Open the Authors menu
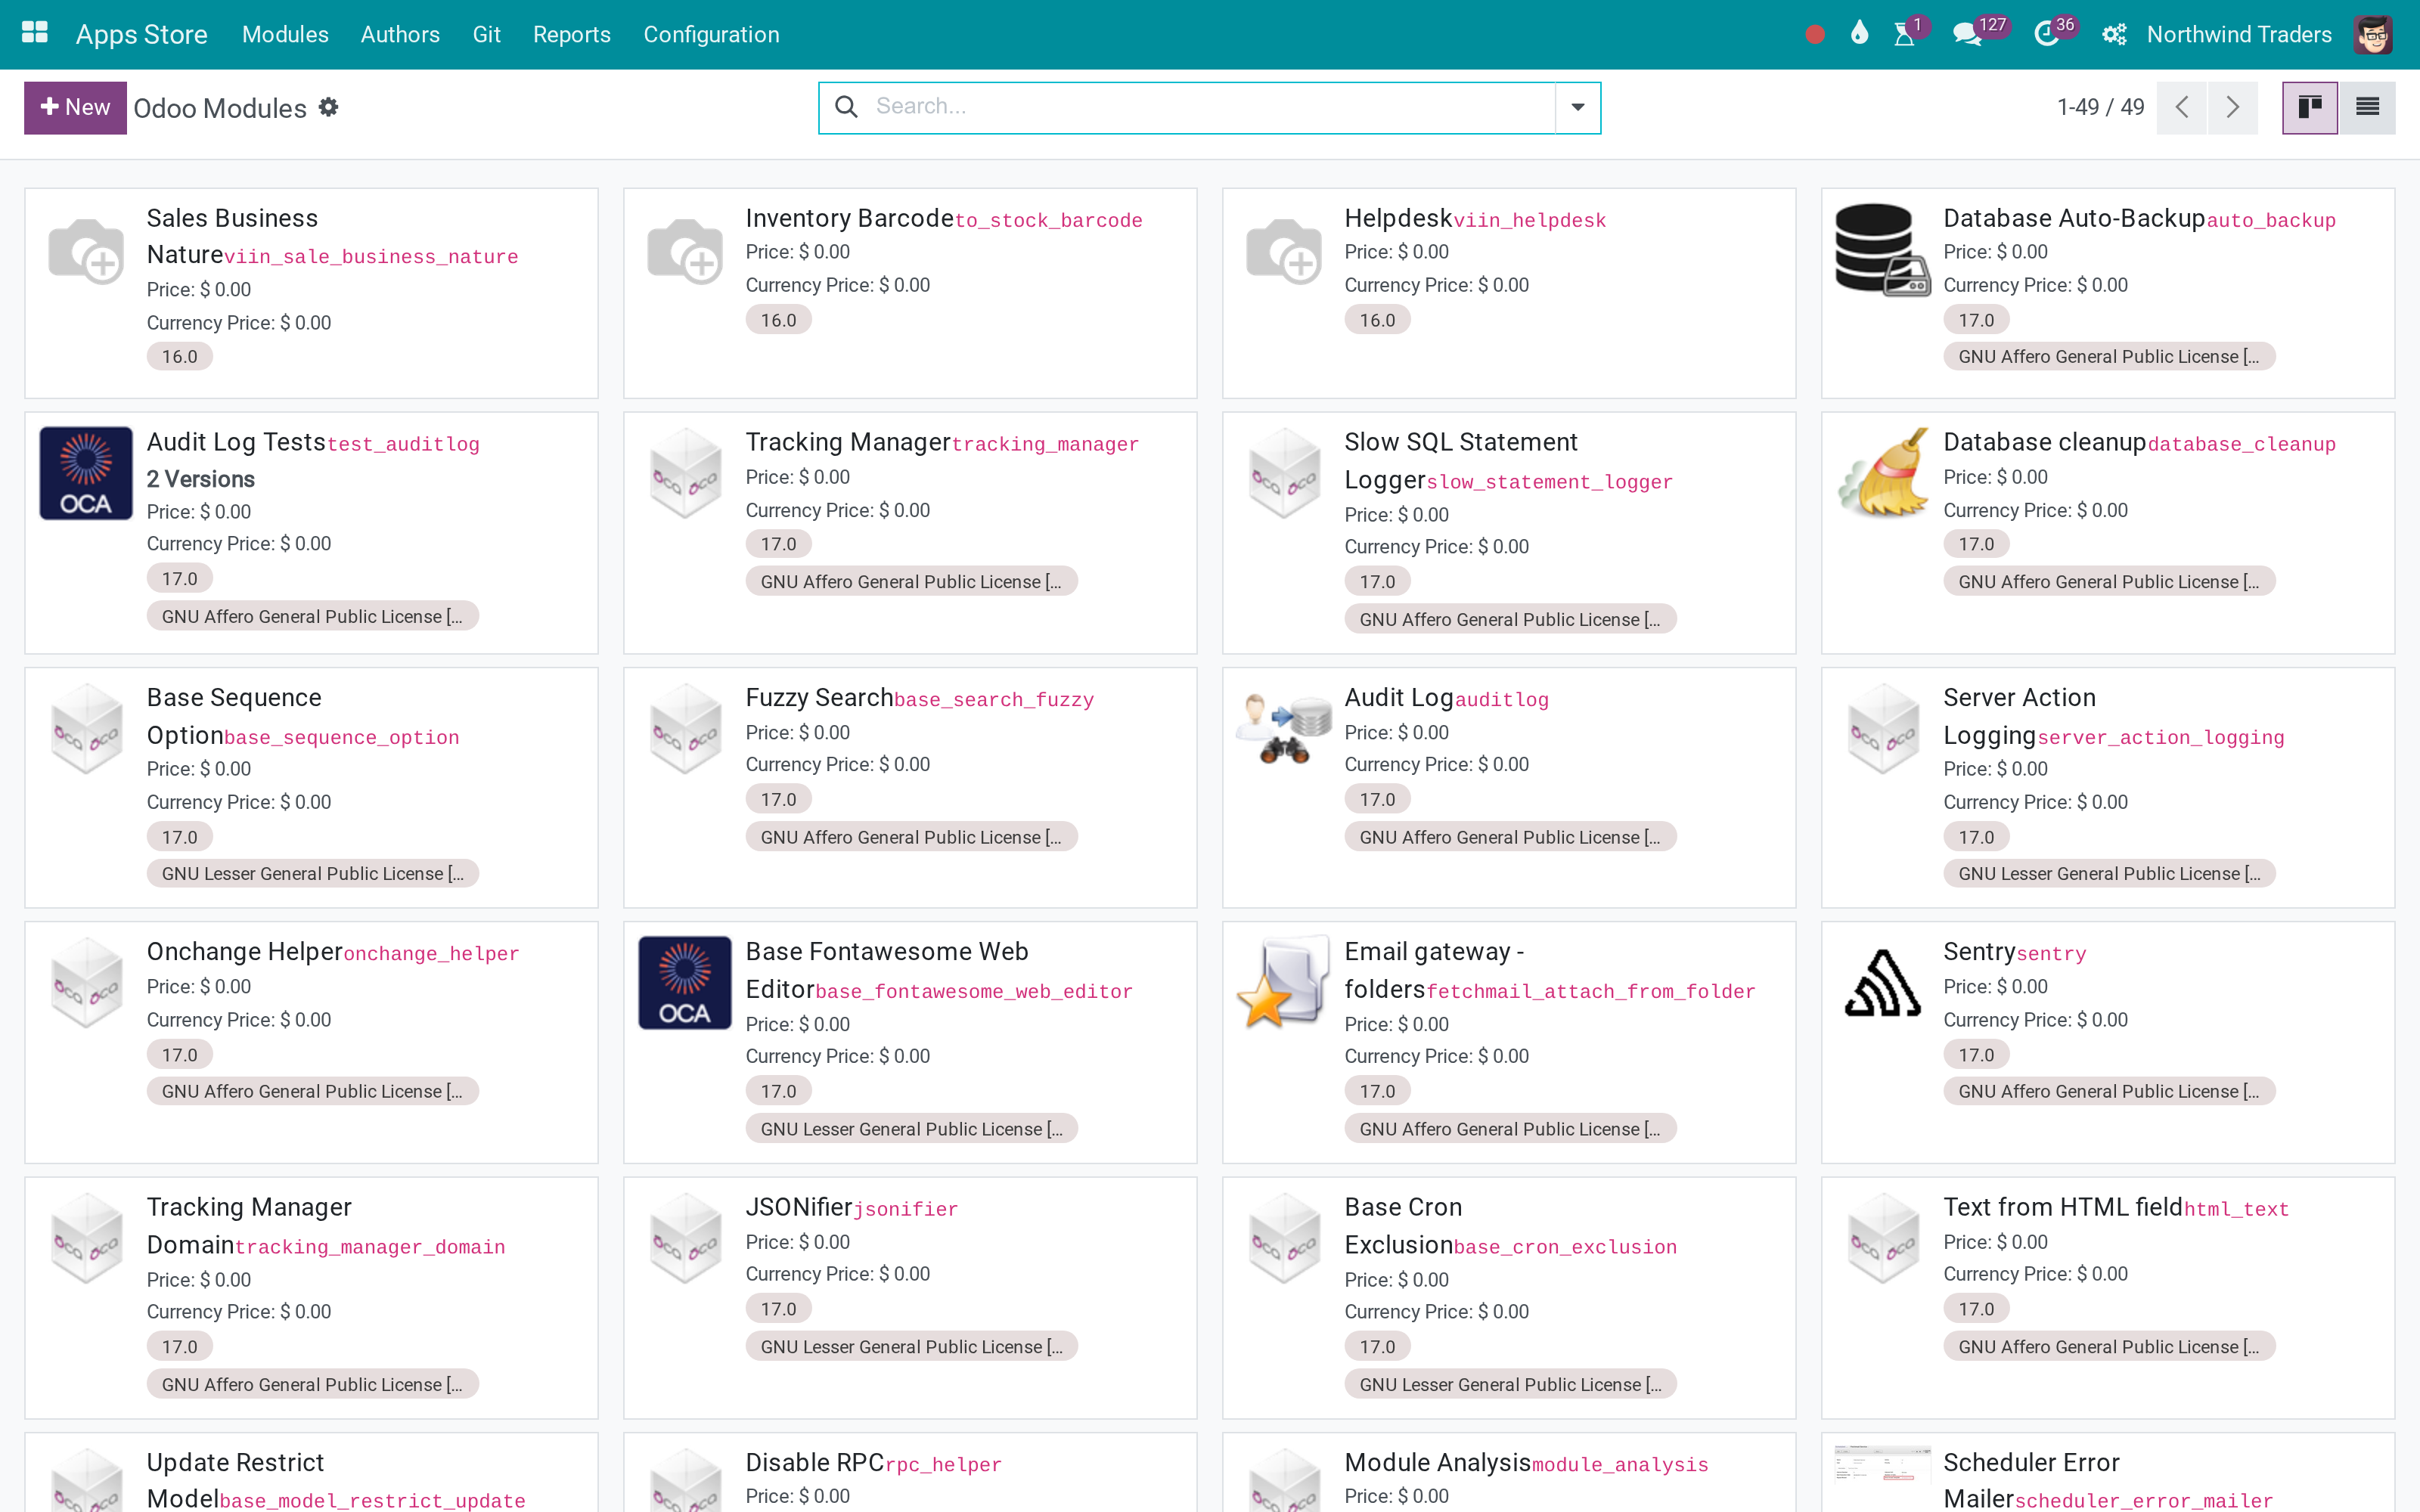2420x1512 pixels. (400, 34)
